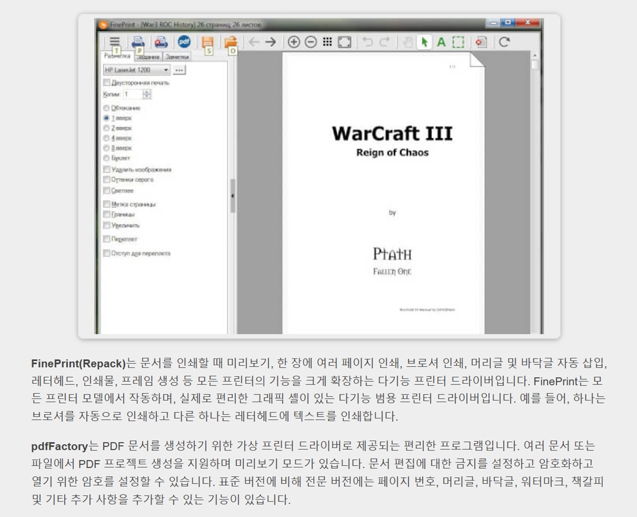Go to next page with right arrow
The image size is (637, 517).
271,42
